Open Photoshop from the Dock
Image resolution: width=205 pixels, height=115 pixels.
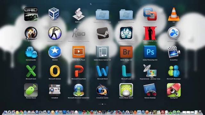click(x=64, y=112)
